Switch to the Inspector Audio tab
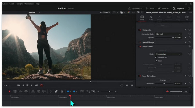 [x=151, y=18]
